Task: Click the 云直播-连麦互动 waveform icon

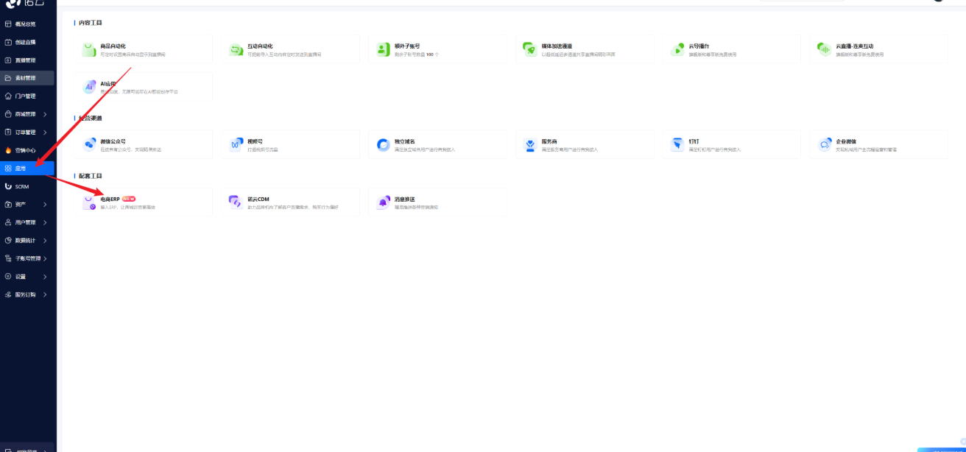Action: point(825,49)
